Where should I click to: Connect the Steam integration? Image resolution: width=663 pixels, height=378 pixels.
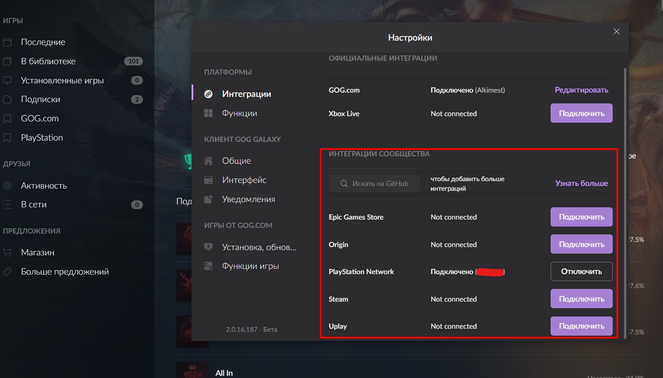coord(581,299)
